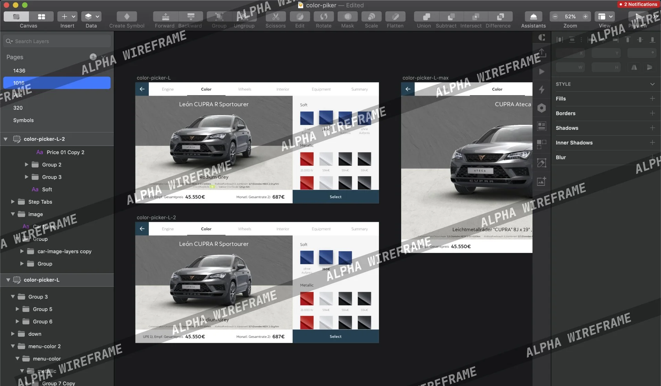Open the Symbols page

tap(23, 120)
